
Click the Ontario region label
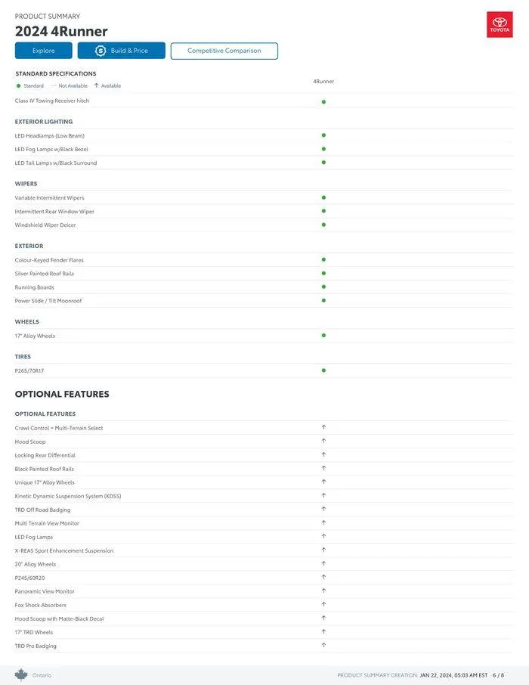pos(42,675)
